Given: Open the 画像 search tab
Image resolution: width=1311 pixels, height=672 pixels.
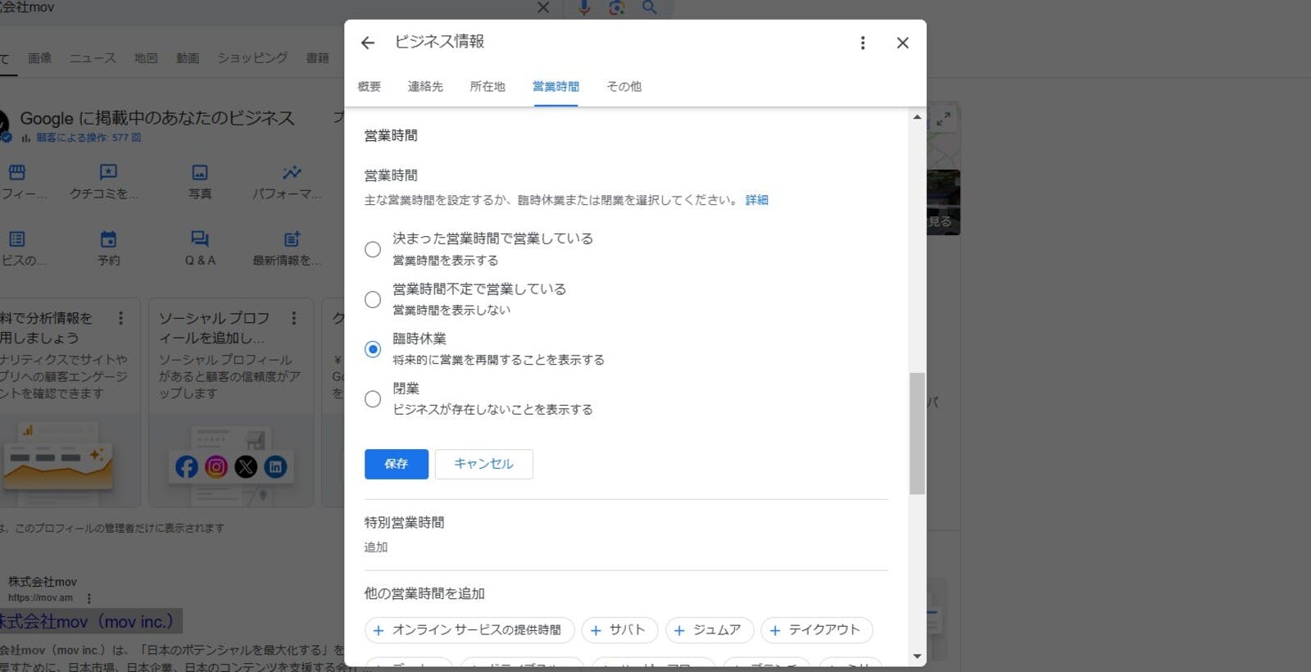Looking at the screenshot, I should 39,58.
